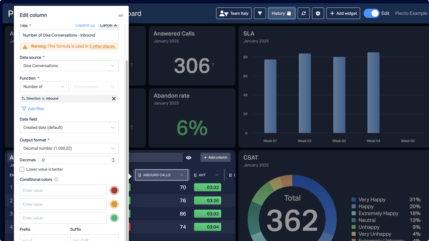The width and height of the screenshot is (429, 241).
Task: Check 'Lower value is better' checkbox
Action: pos(22,169)
